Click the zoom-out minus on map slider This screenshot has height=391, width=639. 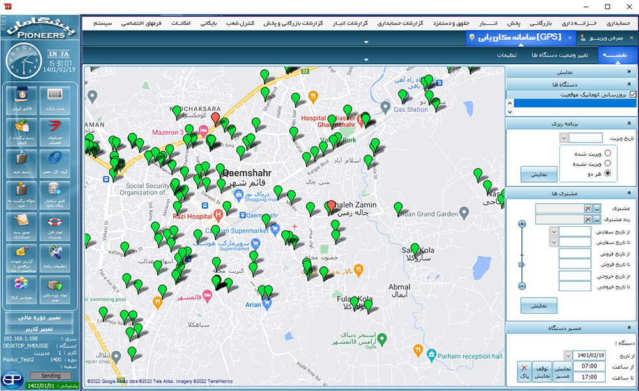(522, 286)
